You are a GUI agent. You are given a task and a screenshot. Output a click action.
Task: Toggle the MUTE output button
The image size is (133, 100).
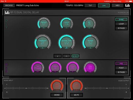coord(76,95)
